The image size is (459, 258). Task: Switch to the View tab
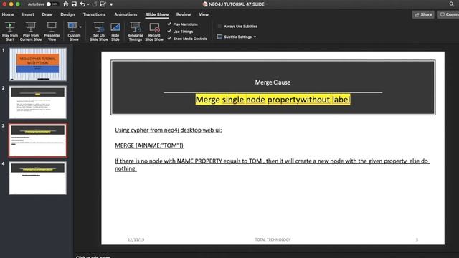click(x=204, y=14)
